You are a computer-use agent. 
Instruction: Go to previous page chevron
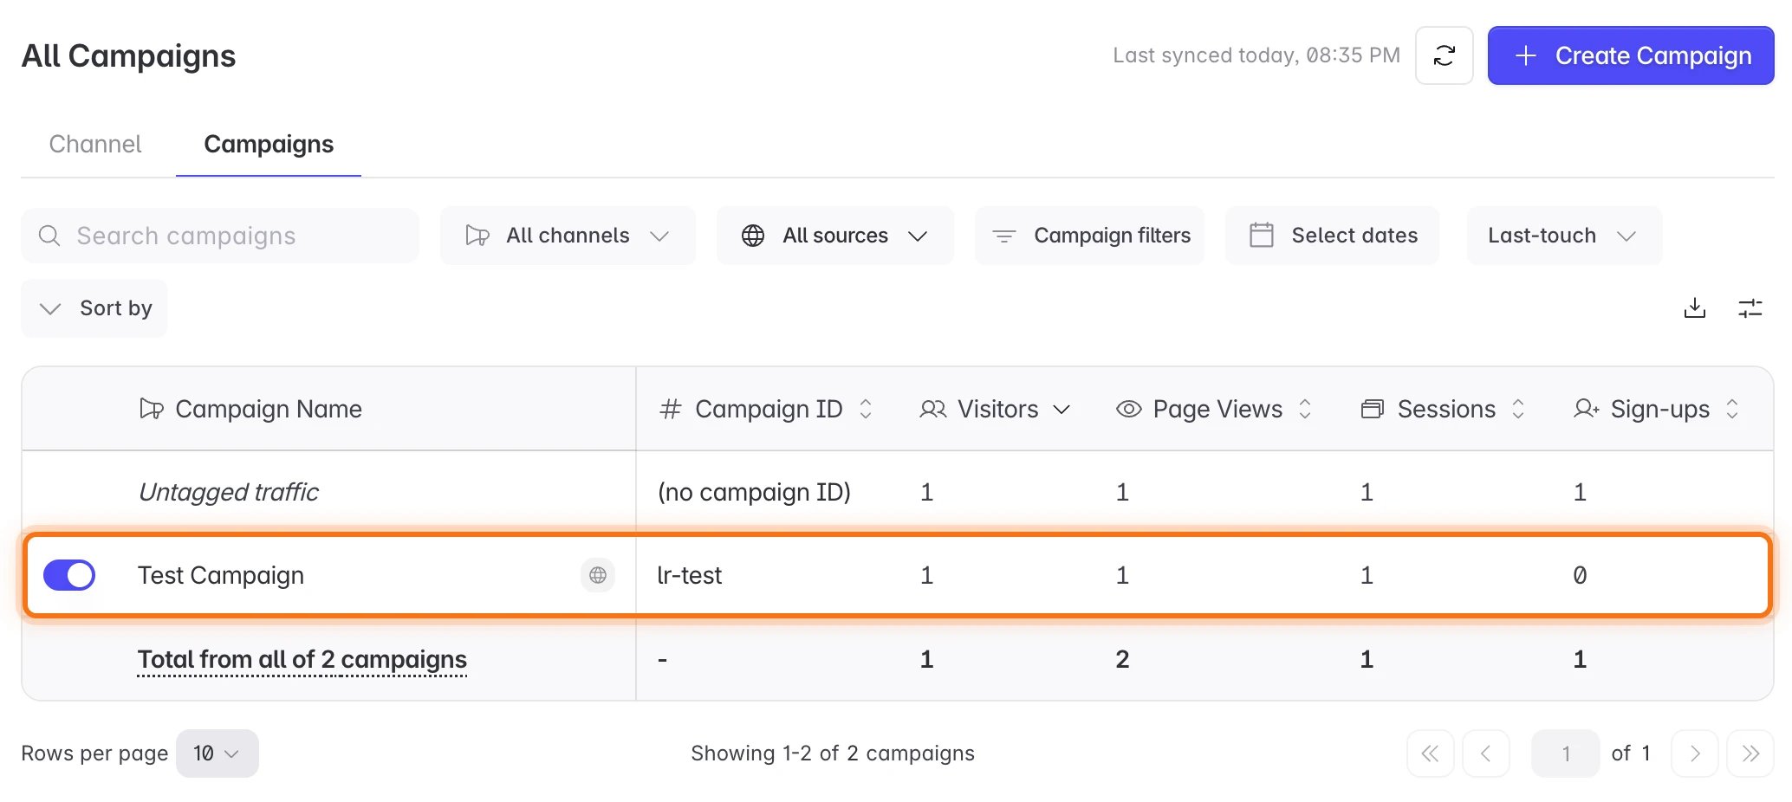click(1485, 753)
